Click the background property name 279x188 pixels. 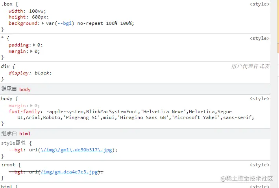pos(23,23)
